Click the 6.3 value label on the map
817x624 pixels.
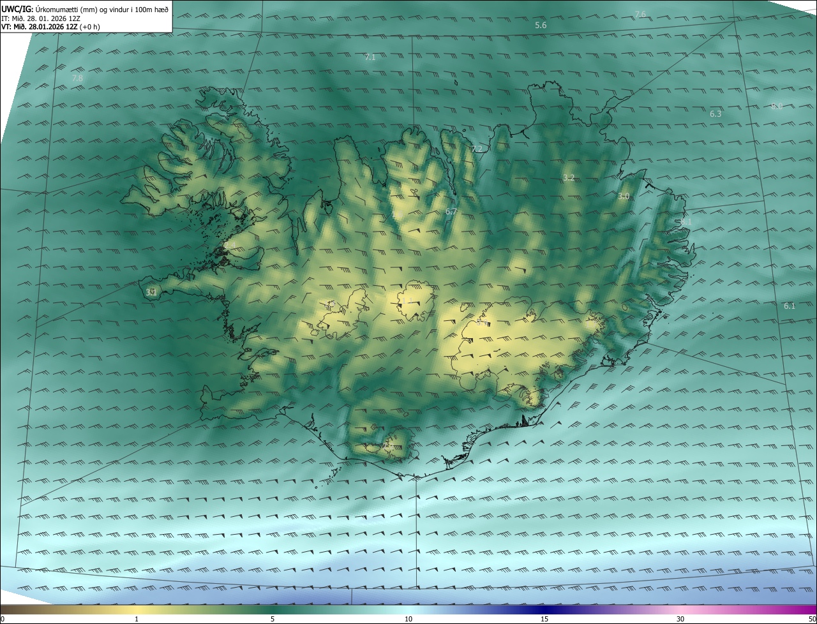click(716, 114)
